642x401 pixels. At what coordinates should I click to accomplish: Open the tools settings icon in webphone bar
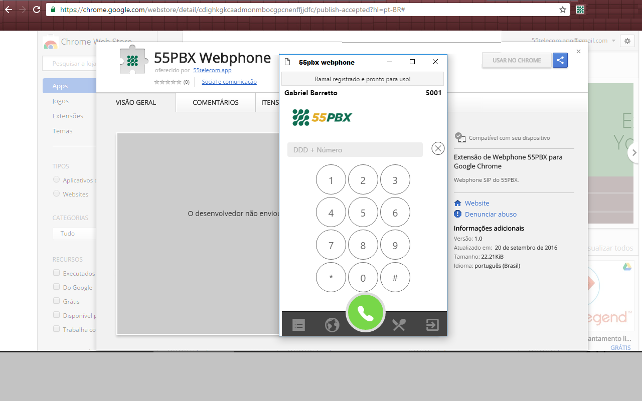tap(399, 325)
